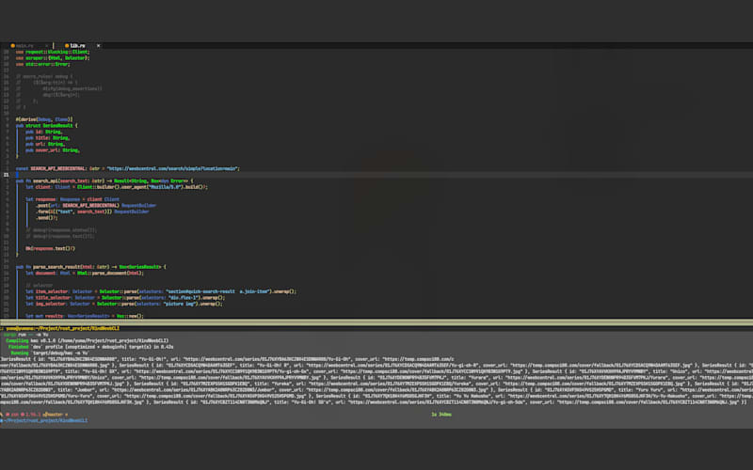This screenshot has height=470, width=753.
Task: Close the main.rs tab
Action: click(46, 45)
